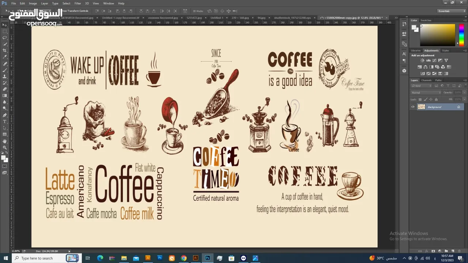Switch to the Libraries tab
Image resolution: width=468 pixels, height=263 pixels.
[416, 50]
